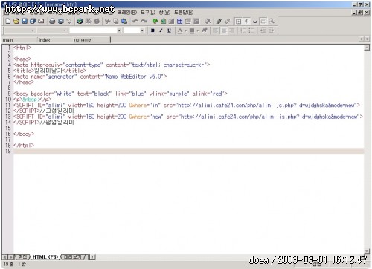
Task: Click the globe browser preview icon
Action: click(x=80, y=21)
